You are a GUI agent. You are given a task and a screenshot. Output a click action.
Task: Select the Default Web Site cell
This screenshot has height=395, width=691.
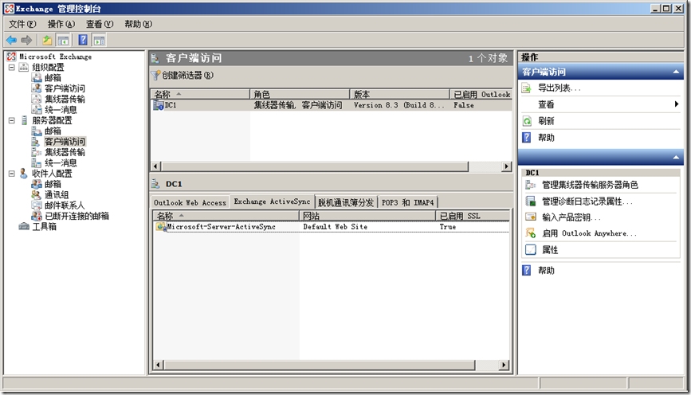335,227
